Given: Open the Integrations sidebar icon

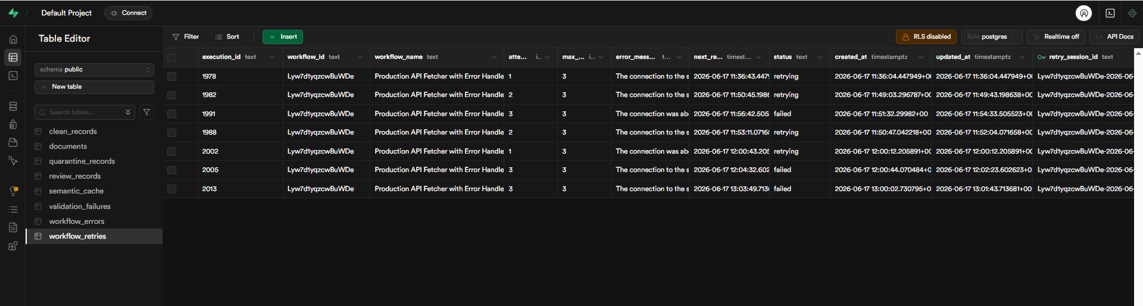Looking at the screenshot, I should click(13, 246).
